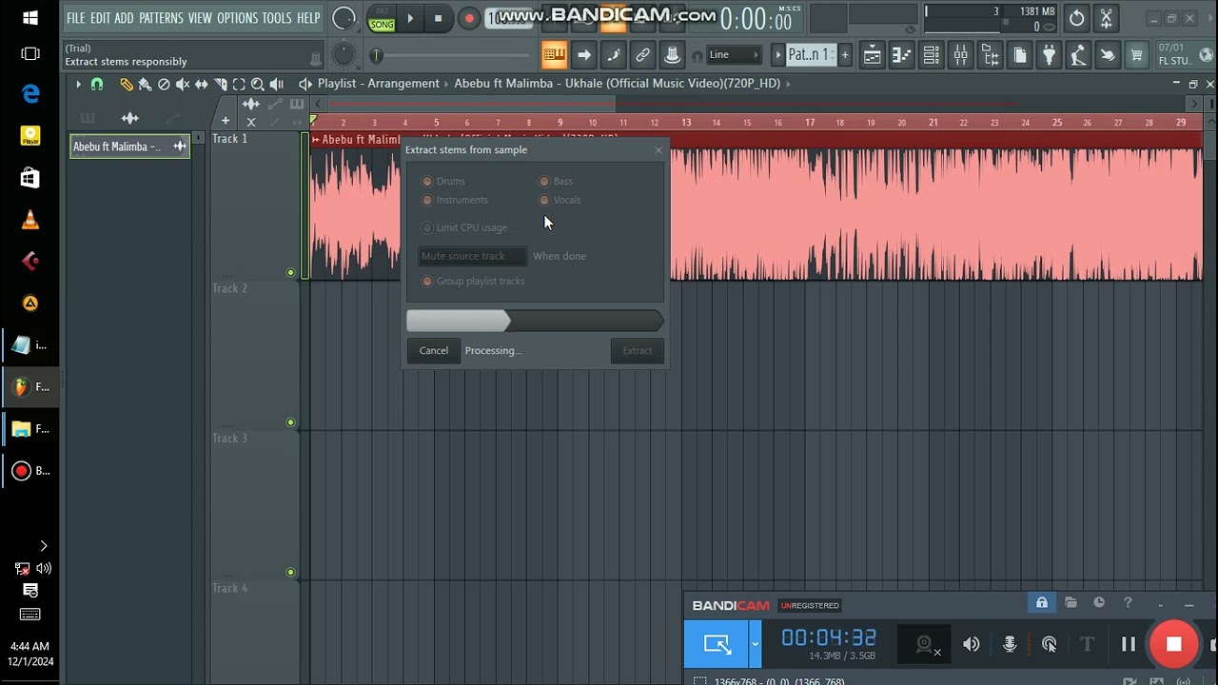Toggle the PAT/SONG mode switch
The height and width of the screenshot is (685, 1218).
382,18
